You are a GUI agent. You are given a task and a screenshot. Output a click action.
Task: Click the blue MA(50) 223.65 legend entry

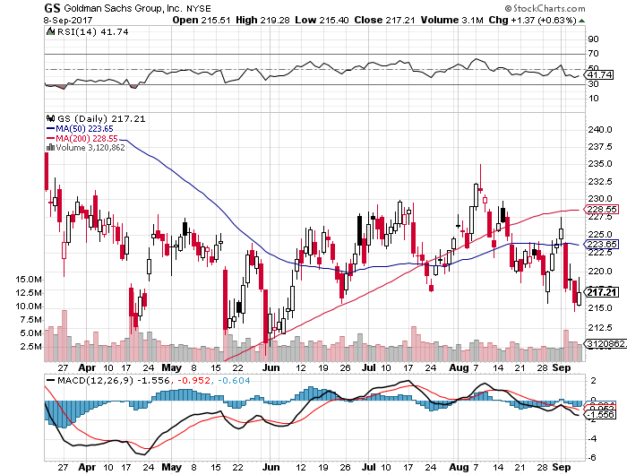(80, 129)
